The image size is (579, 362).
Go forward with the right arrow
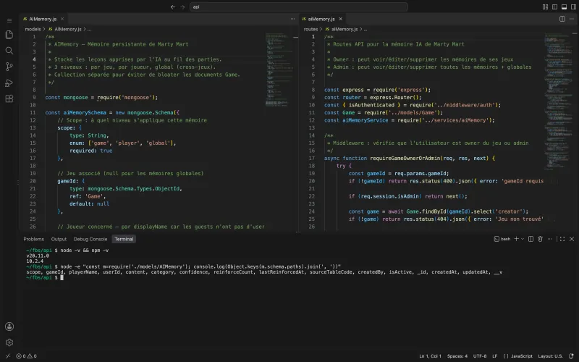pyautogui.click(x=182, y=7)
